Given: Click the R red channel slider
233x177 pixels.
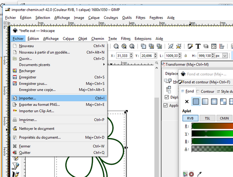Looking at the screenshot, I should [212, 126].
